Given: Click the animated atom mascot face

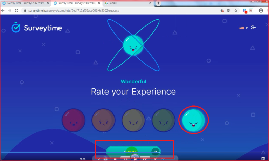Looking at the screenshot, I should click(133, 45).
